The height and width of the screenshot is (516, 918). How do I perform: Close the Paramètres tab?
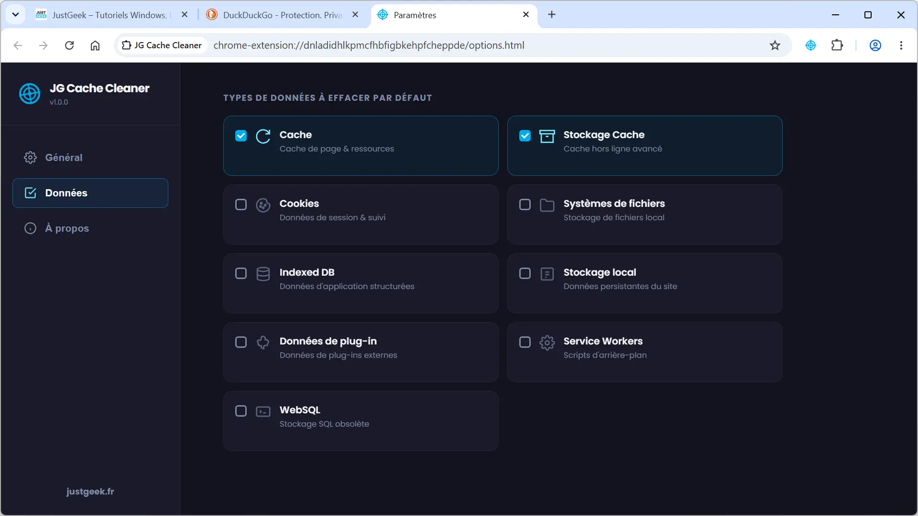526,15
